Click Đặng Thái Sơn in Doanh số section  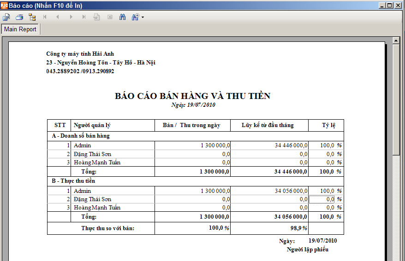click(92, 154)
